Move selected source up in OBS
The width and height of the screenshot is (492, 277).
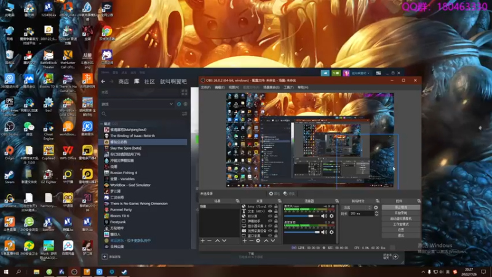pyautogui.click(x=266, y=241)
